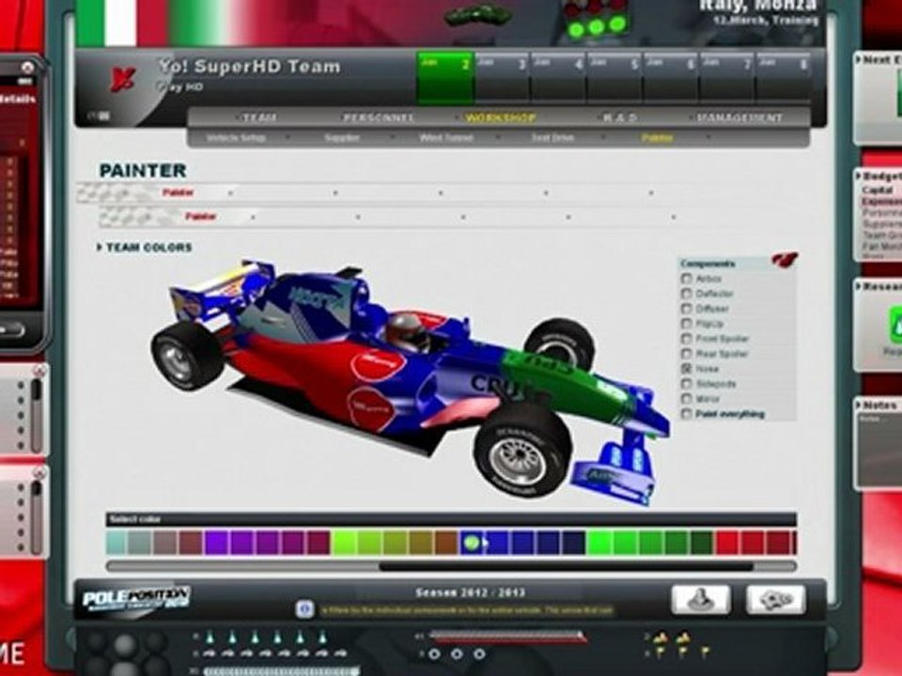
Task: Click the car icon button in the bottom bar
Action: point(775,600)
